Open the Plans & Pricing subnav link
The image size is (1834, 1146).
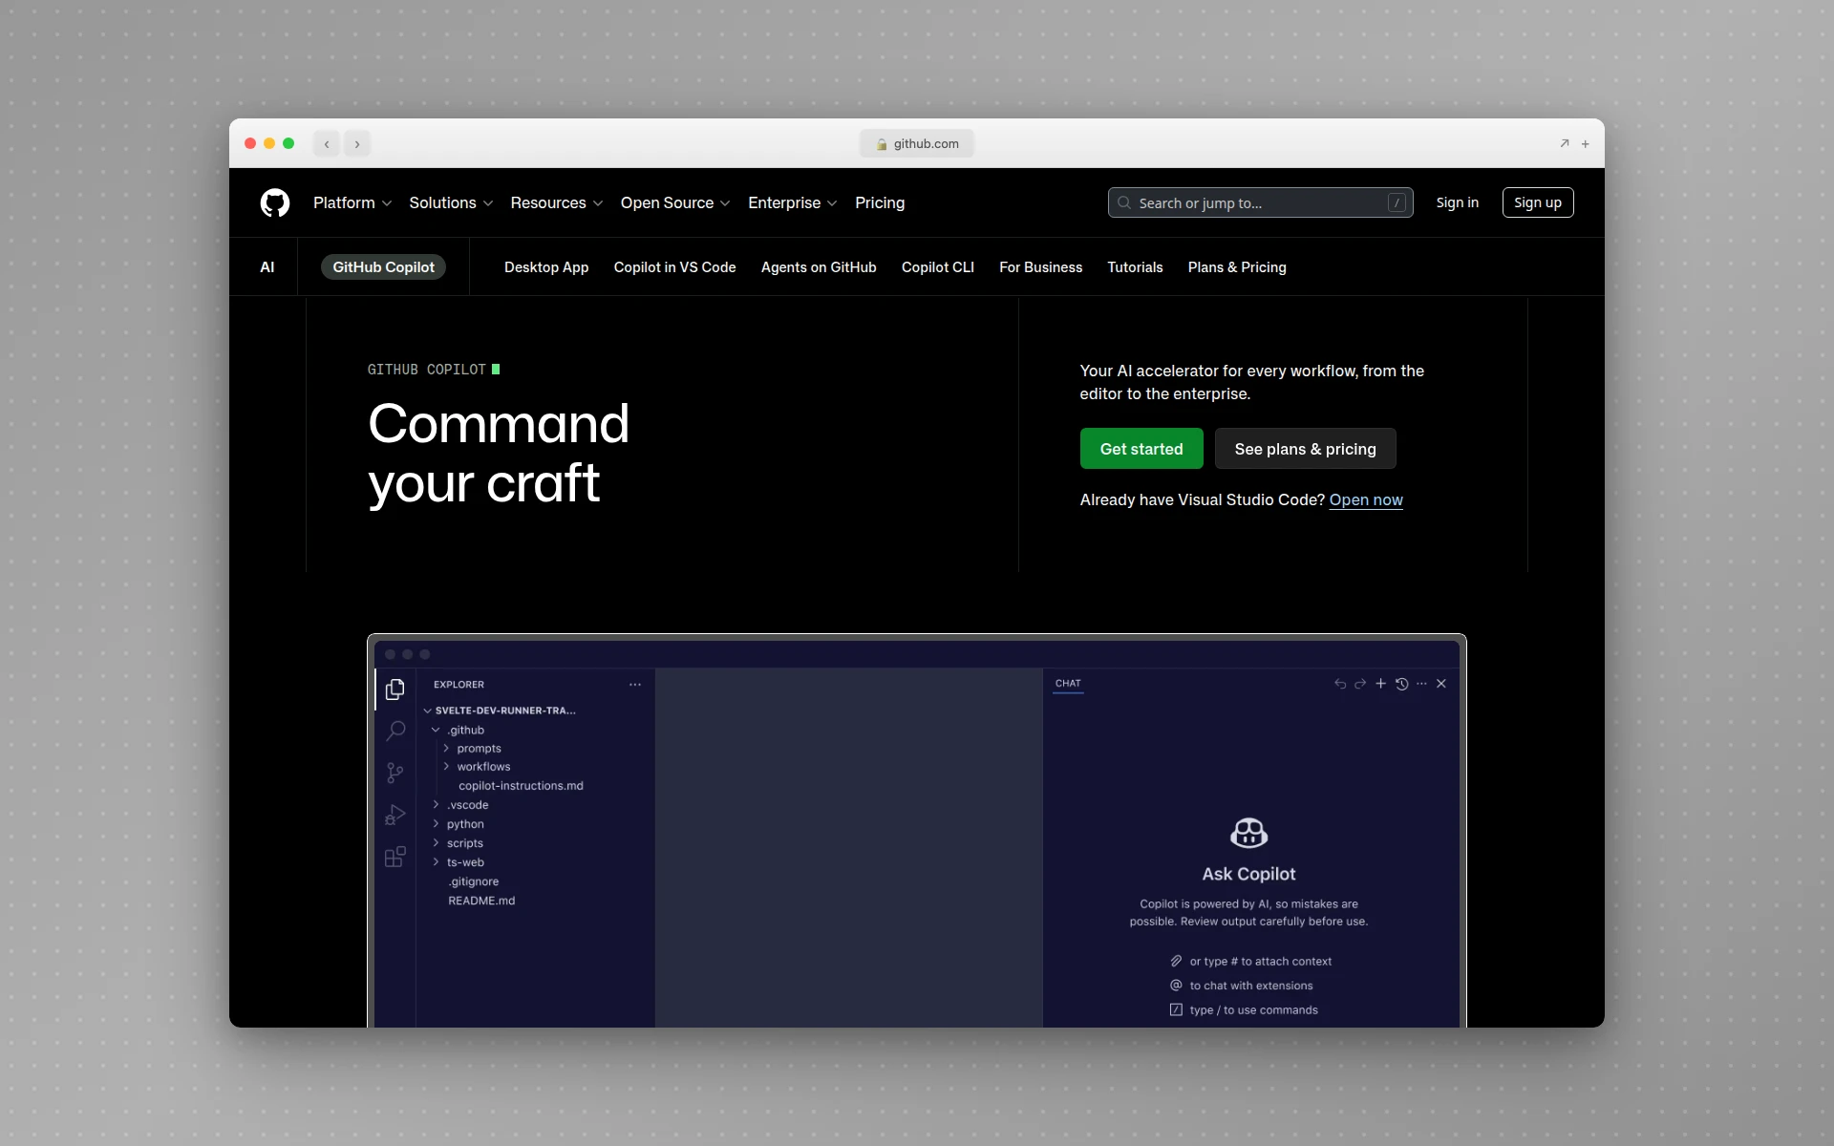pos(1237,267)
